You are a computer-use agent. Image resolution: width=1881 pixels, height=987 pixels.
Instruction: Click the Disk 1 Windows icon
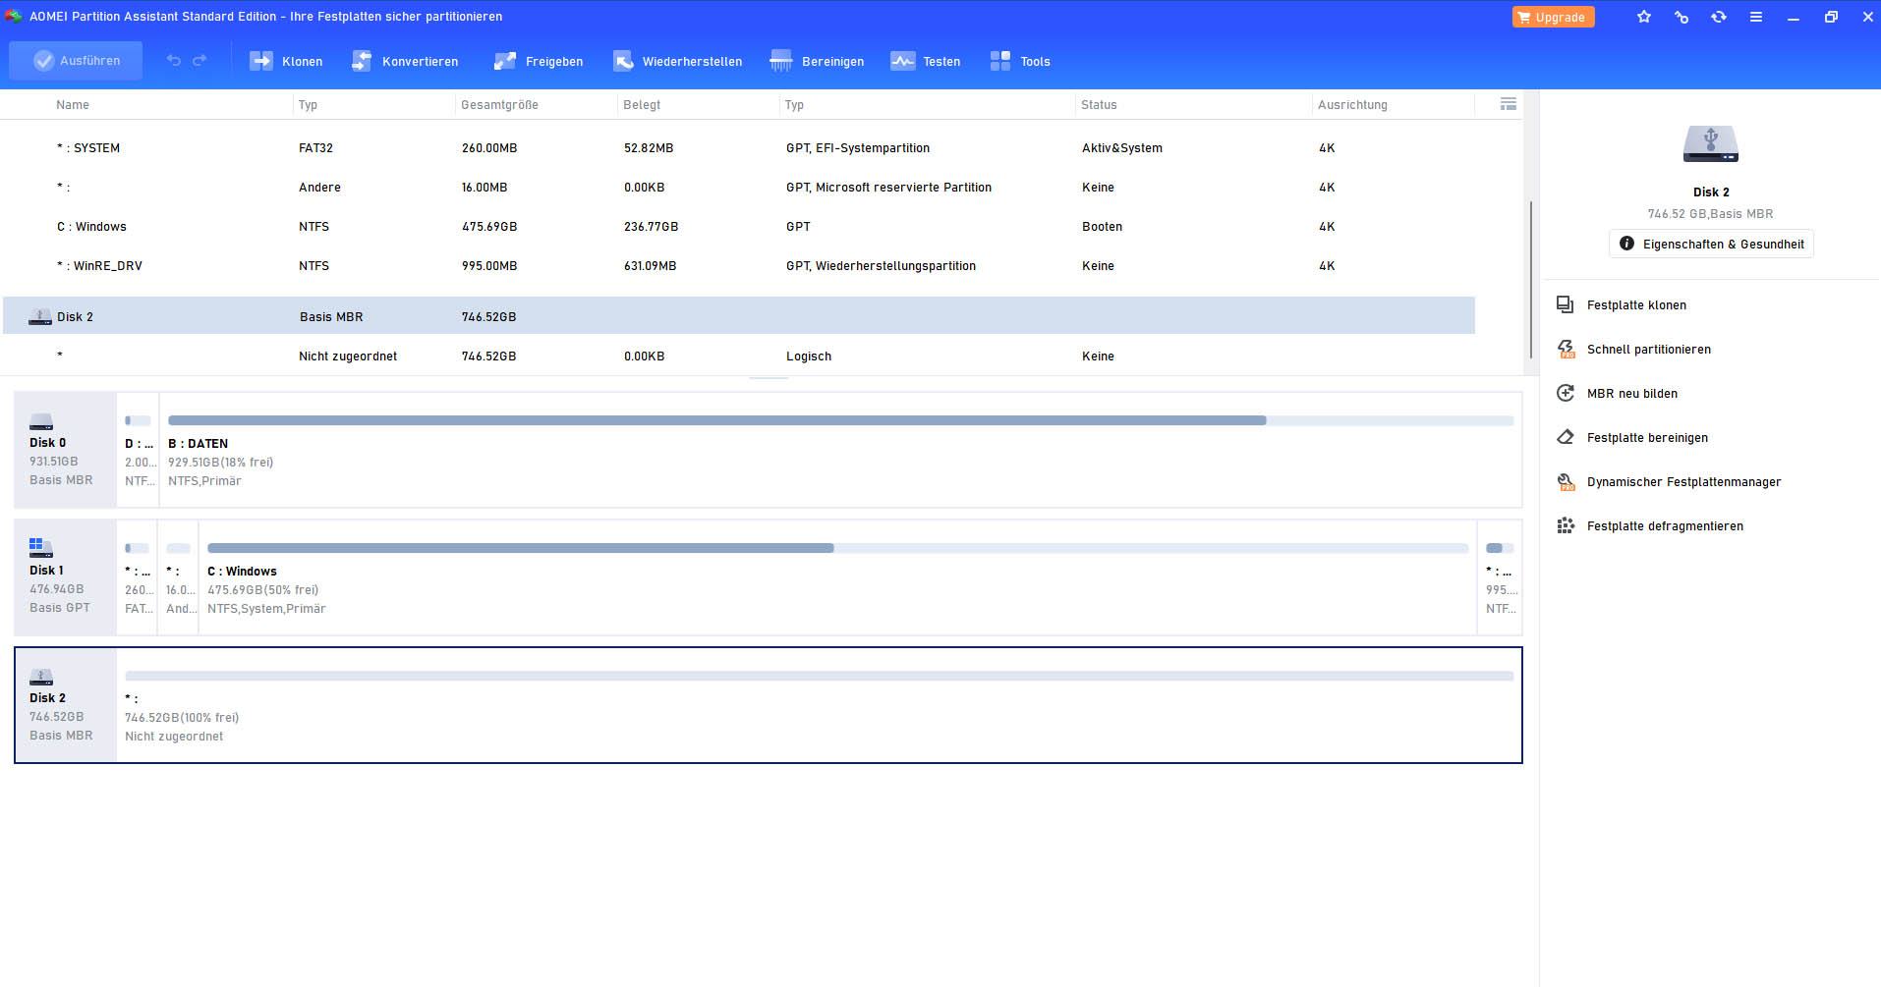[x=41, y=548]
